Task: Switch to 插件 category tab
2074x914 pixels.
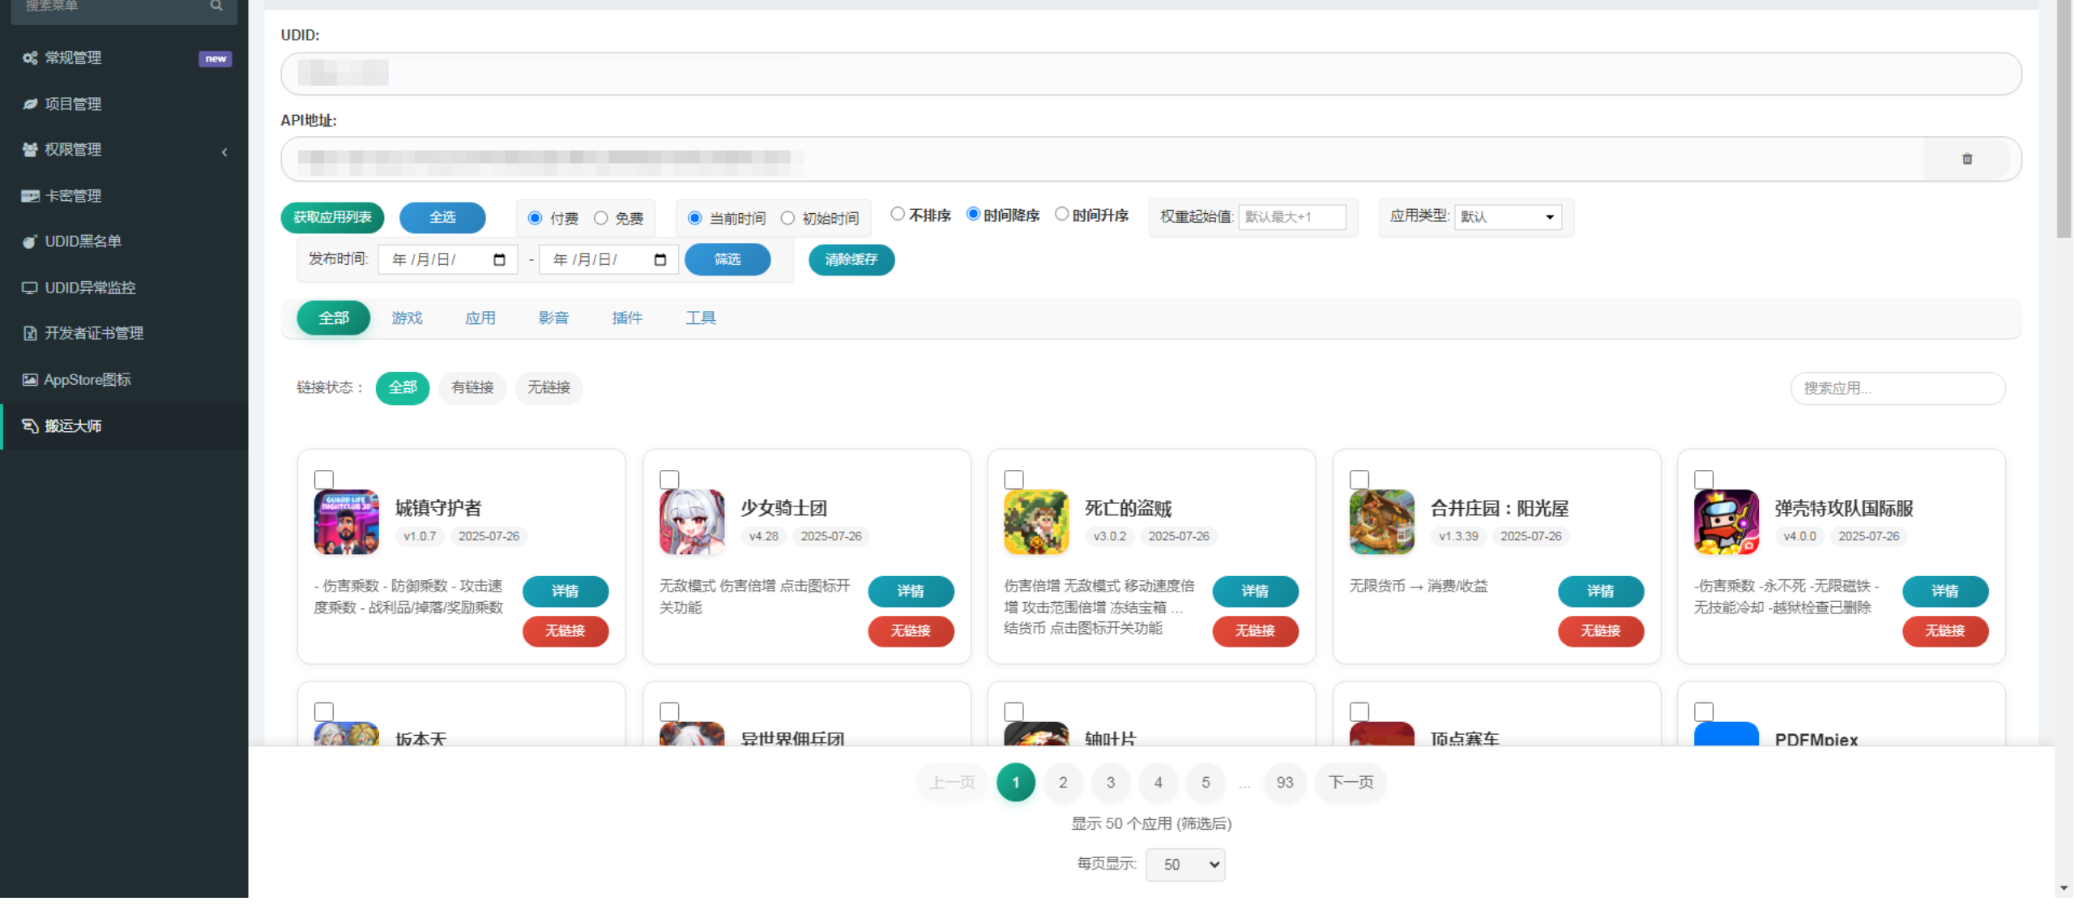Action: tap(627, 318)
